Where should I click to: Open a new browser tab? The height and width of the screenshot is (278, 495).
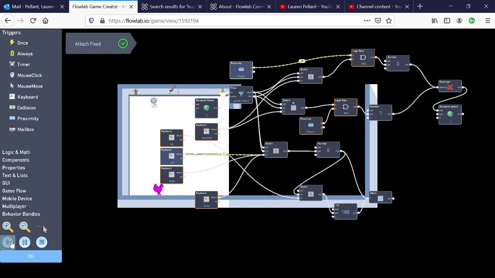[420, 7]
